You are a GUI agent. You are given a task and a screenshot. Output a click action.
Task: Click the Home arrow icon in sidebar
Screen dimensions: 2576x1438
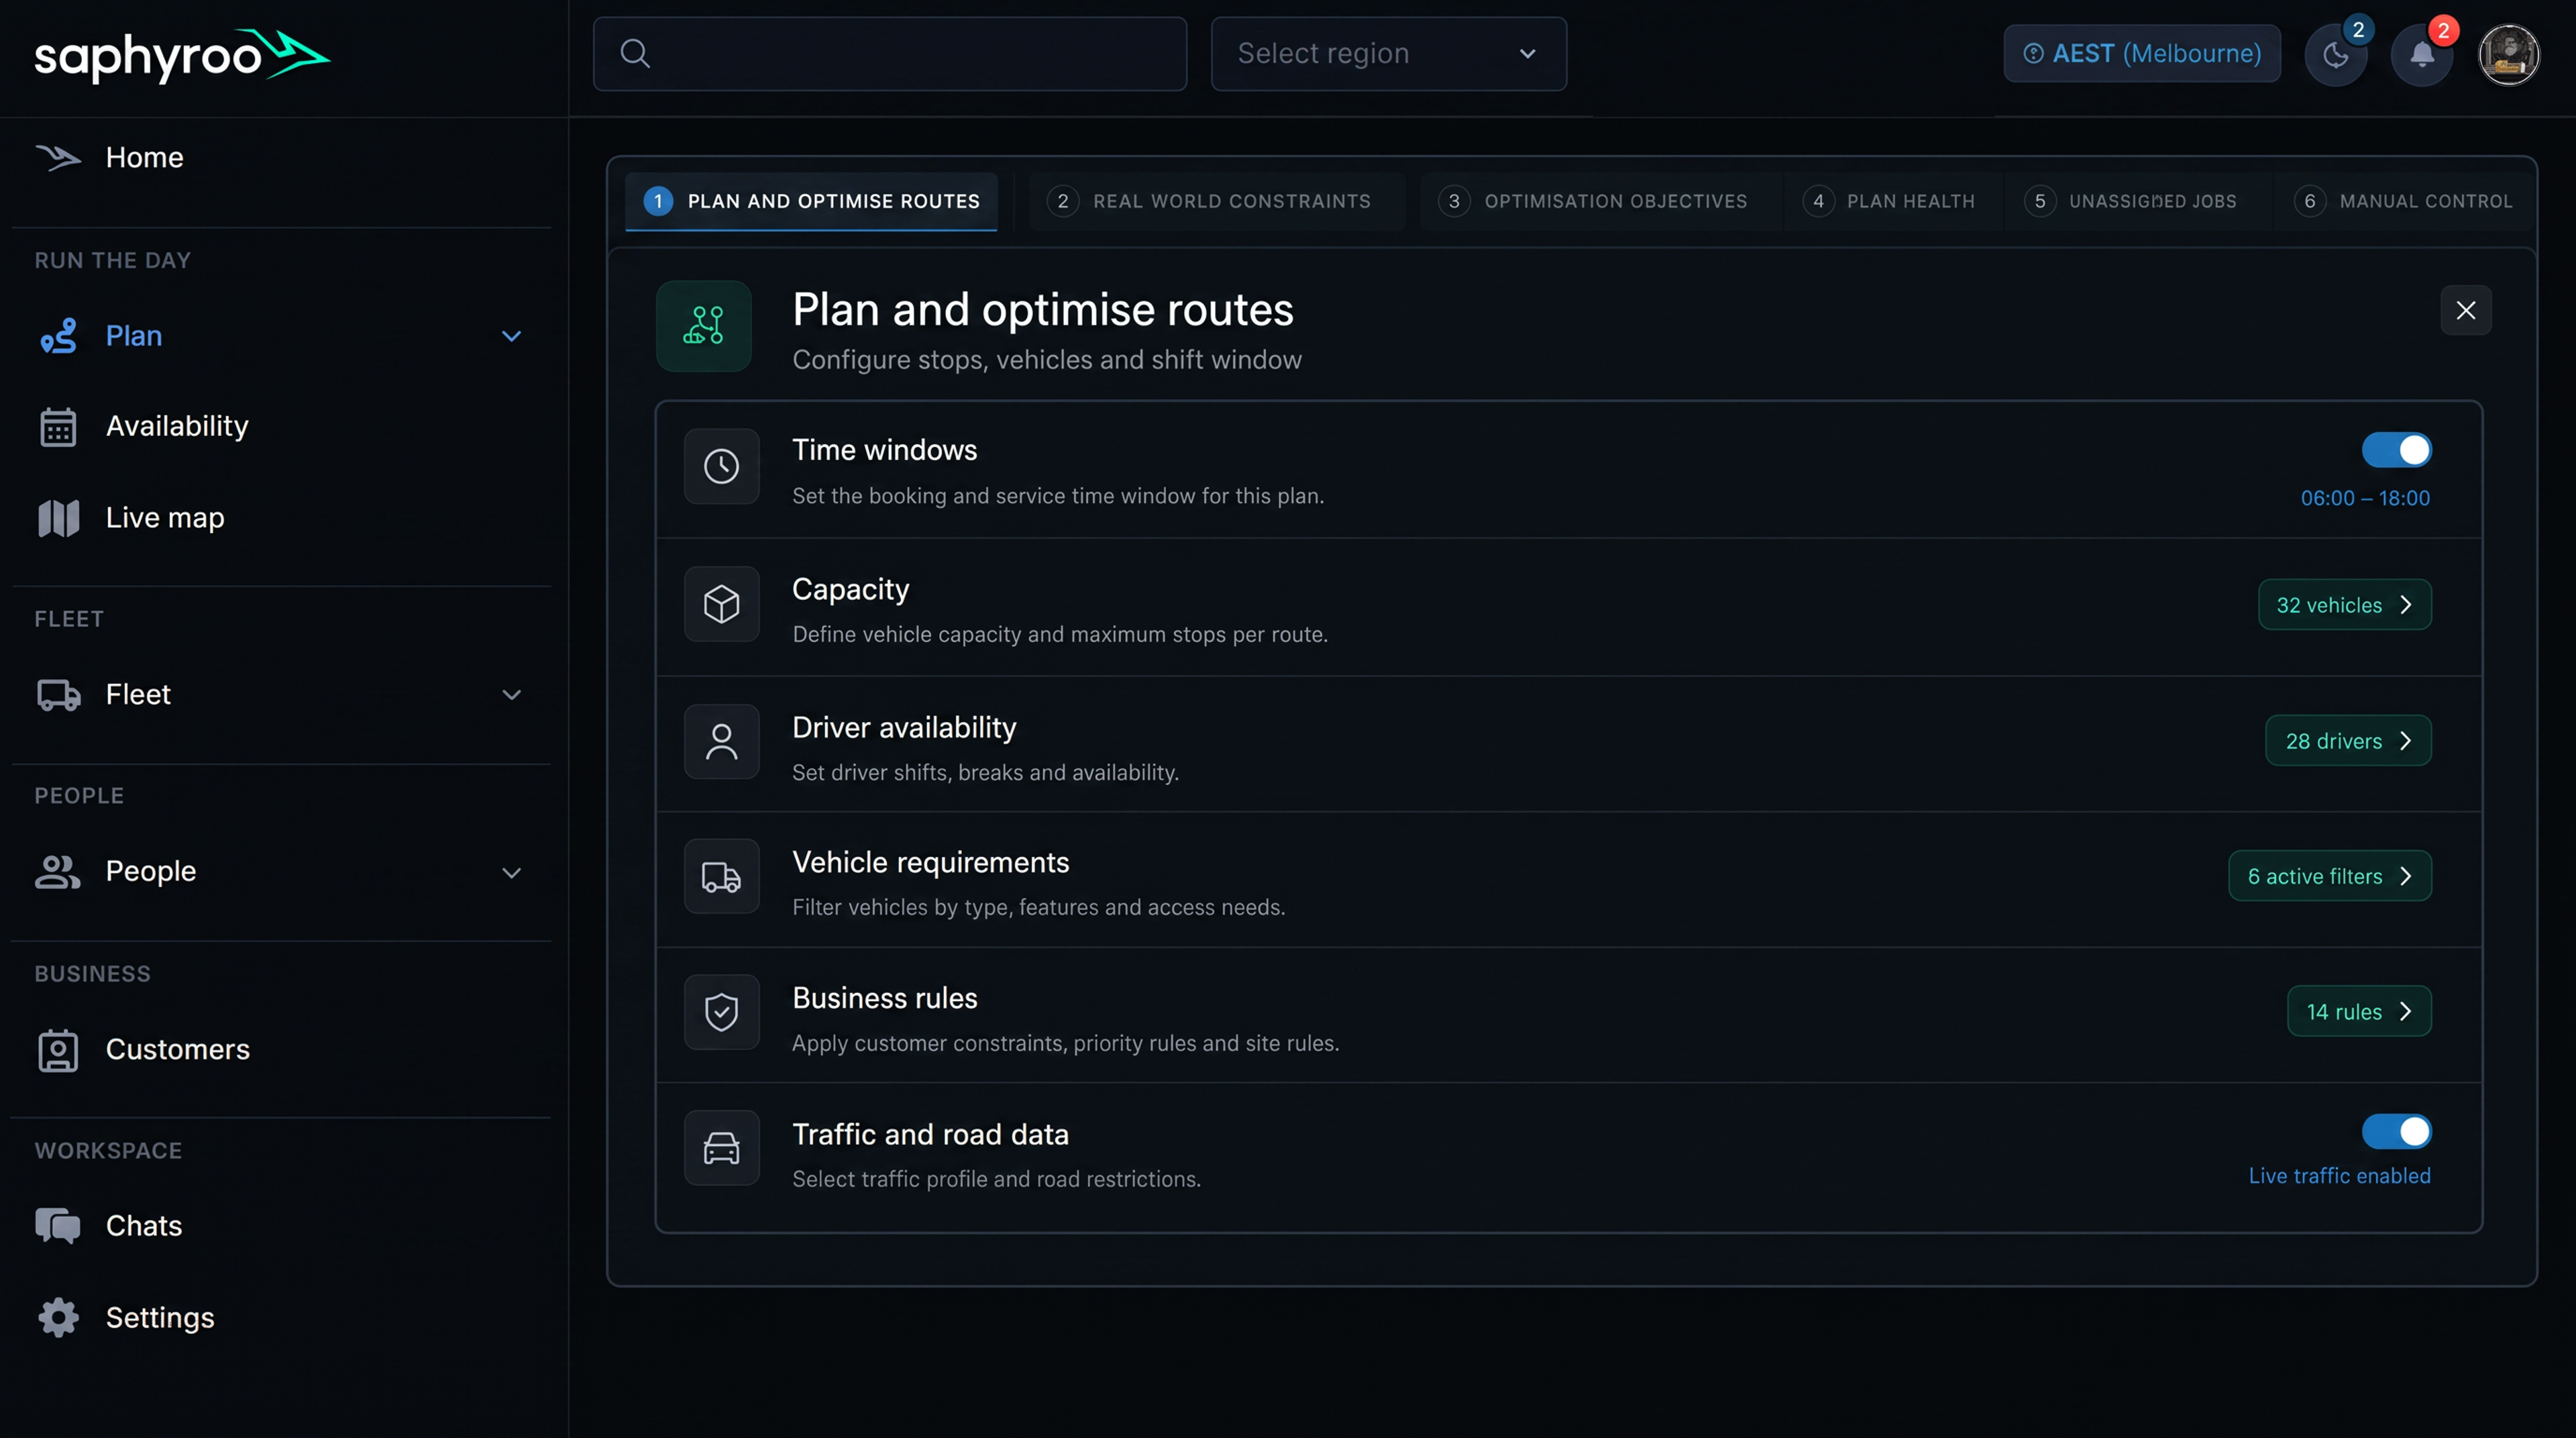pos(58,157)
